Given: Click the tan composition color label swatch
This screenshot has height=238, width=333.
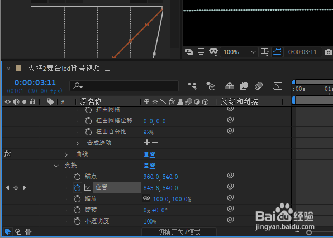Looking at the screenshot, I should (18, 68).
